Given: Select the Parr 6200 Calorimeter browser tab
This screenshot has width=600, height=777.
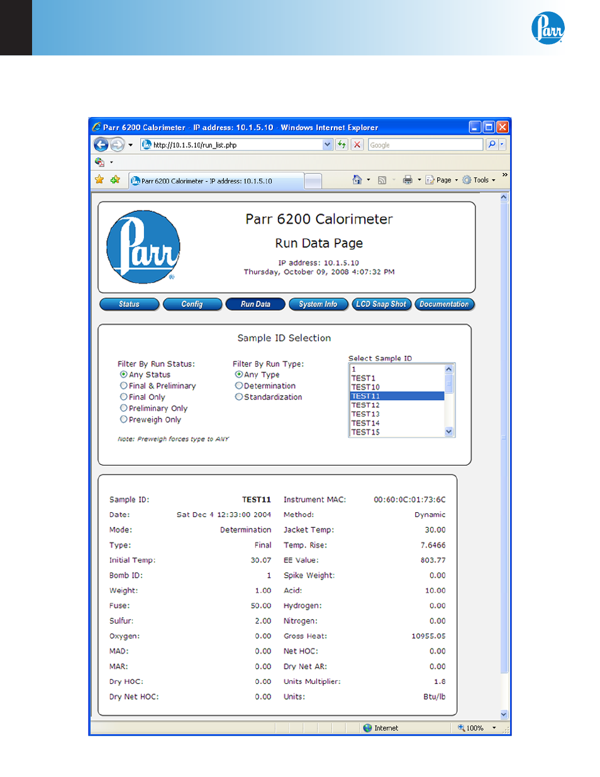Looking at the screenshot, I should (216, 181).
